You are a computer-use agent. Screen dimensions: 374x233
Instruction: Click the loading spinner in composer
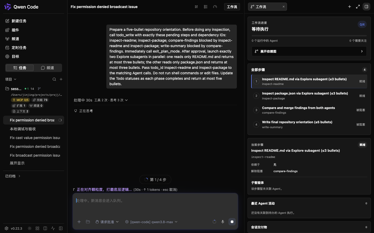point(214,222)
